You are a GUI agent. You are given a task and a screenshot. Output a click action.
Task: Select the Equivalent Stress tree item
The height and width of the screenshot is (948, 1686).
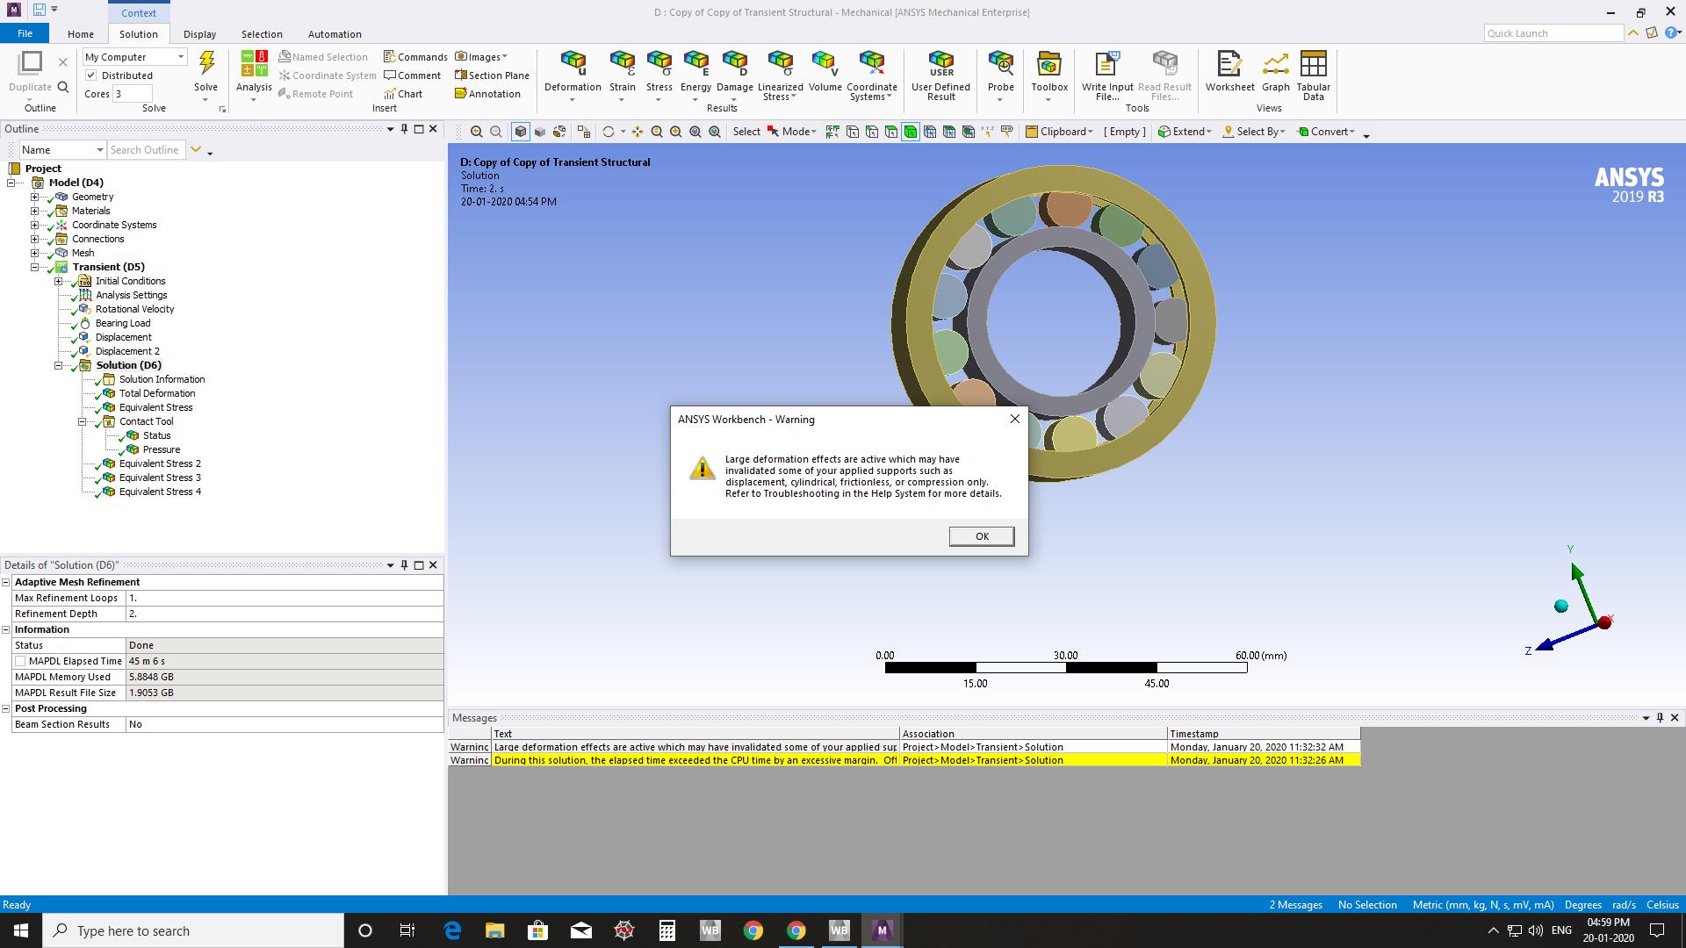pyautogui.click(x=155, y=407)
